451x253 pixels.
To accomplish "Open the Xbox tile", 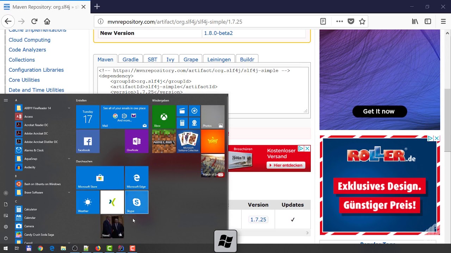I will (164, 117).
